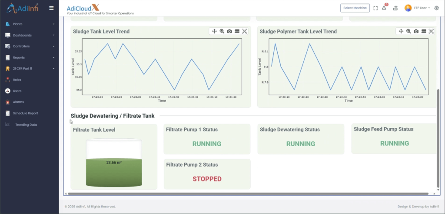Click the Users sidebar icon
Screen dimensions: 445x214
tap(8, 91)
